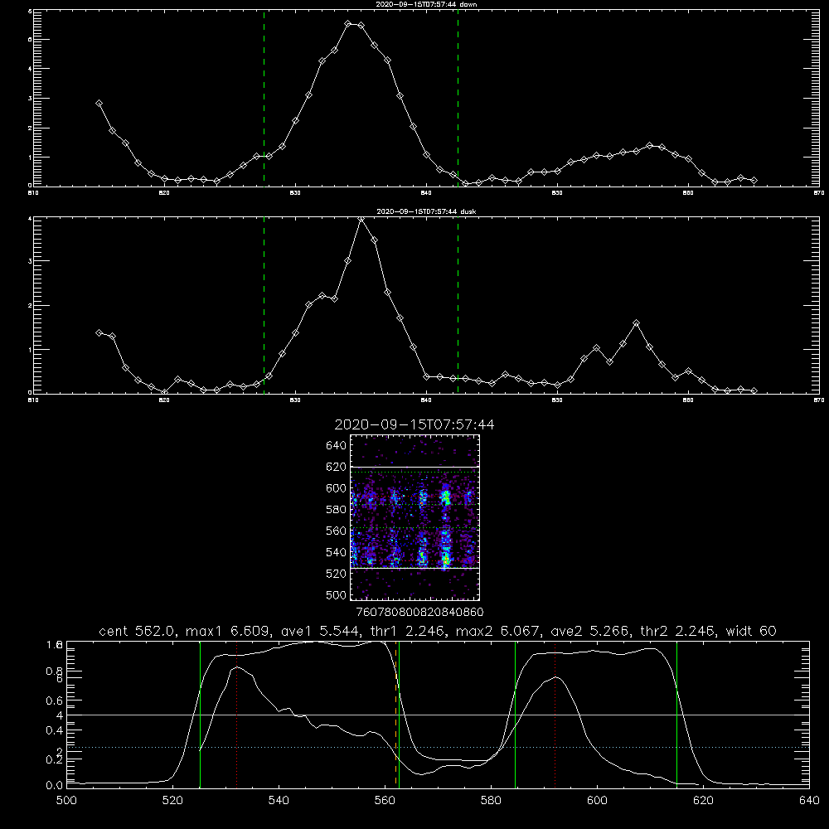829x829 pixels.
Task: Select the "max2 6.067" value in stats line
Action: (x=497, y=631)
